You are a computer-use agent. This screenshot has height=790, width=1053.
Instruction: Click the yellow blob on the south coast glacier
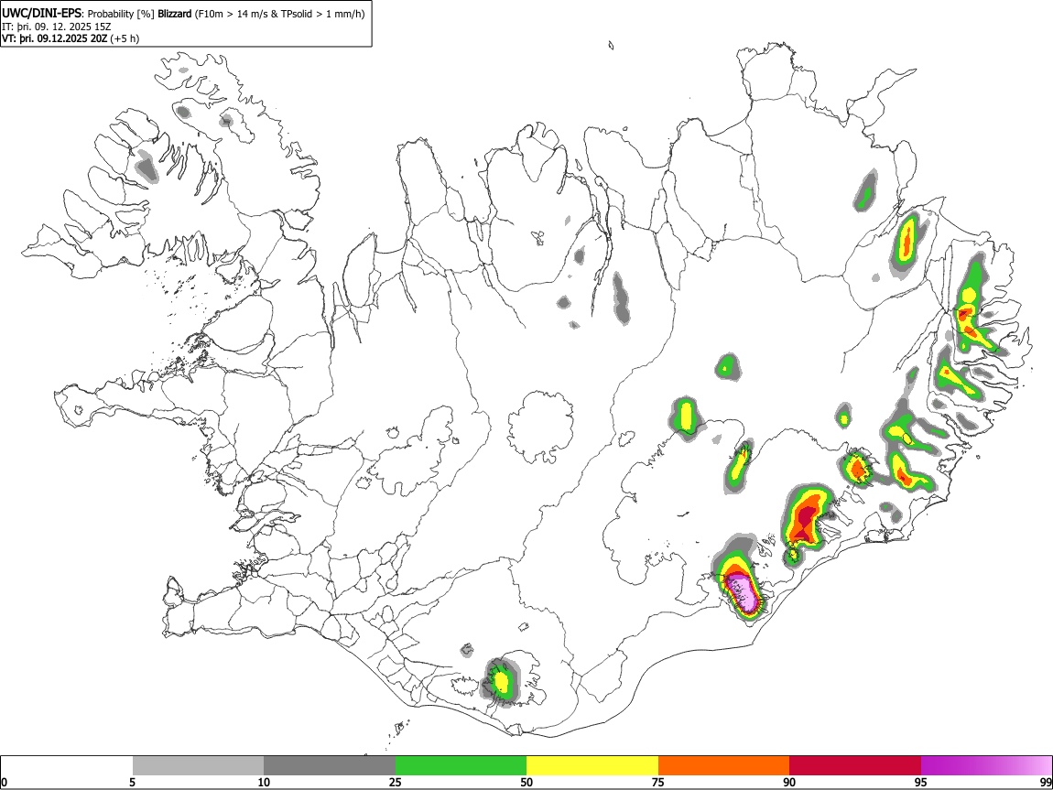click(x=501, y=681)
